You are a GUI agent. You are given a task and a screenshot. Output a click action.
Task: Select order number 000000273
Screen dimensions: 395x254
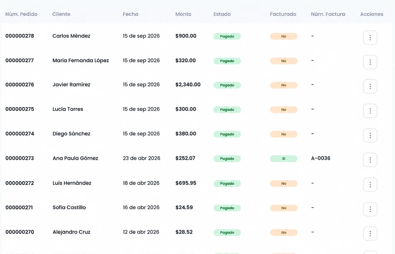click(20, 158)
